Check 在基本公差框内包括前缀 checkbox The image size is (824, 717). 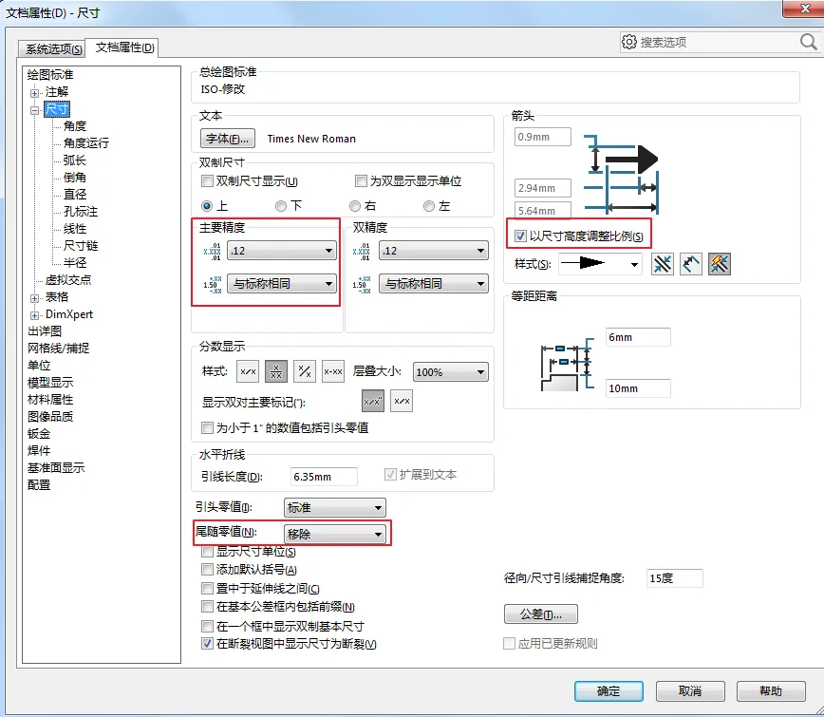(208, 607)
